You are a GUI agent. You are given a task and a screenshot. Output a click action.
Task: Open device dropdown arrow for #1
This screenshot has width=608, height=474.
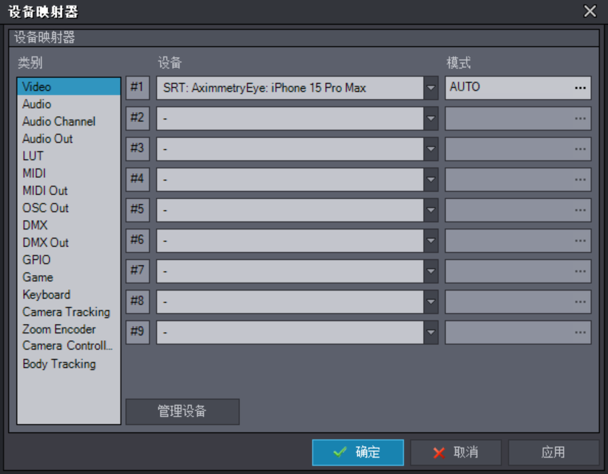click(430, 88)
